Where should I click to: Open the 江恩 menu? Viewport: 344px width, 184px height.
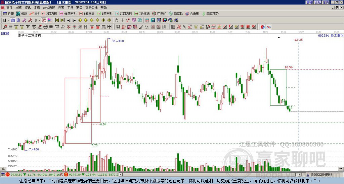[37, 8]
